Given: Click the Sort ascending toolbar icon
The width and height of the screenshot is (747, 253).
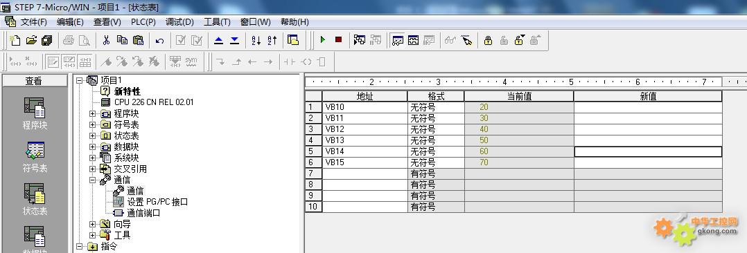Looking at the screenshot, I should click(x=256, y=40).
